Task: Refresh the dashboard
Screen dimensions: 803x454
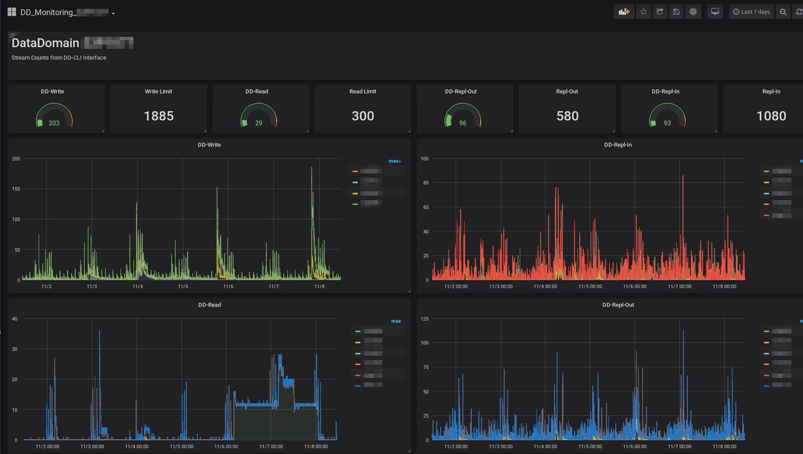Action: (799, 12)
